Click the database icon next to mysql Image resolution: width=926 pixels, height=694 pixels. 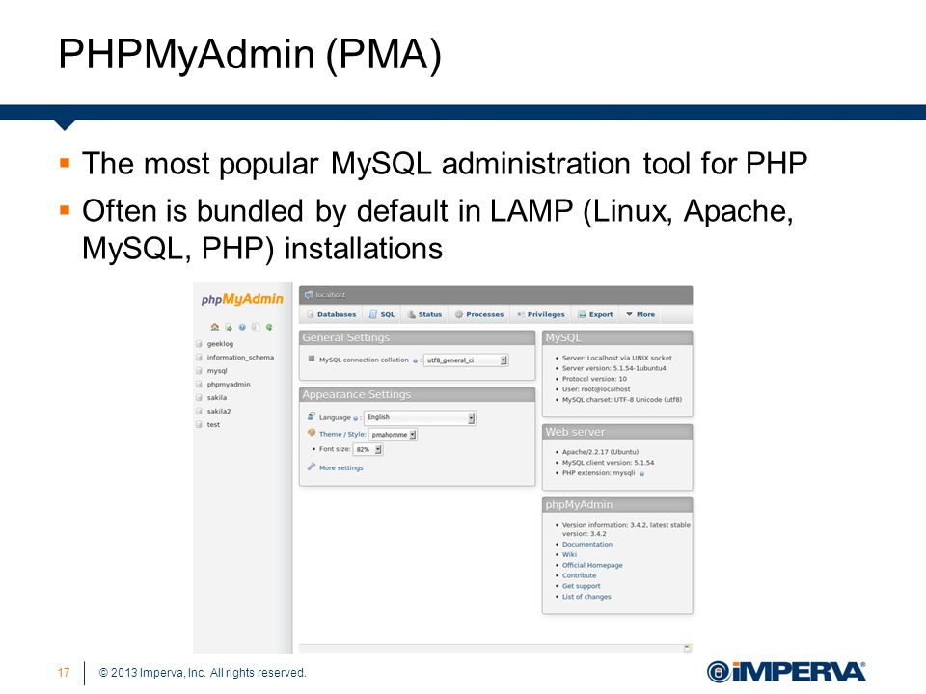[x=199, y=370]
